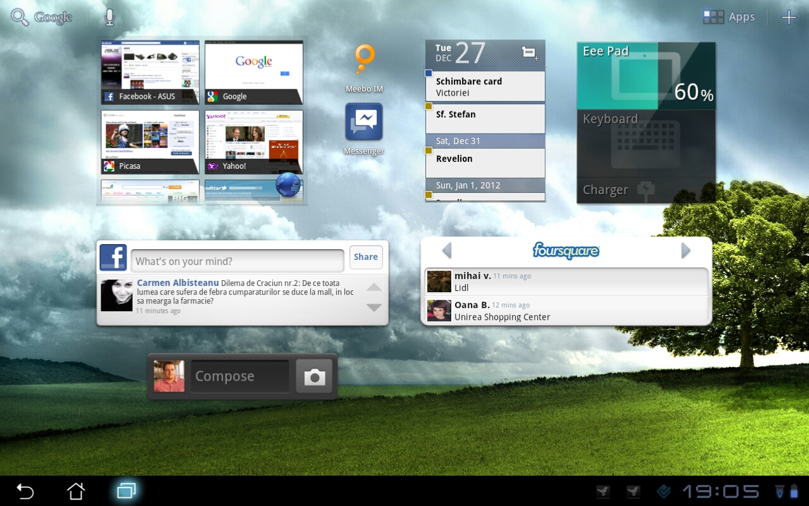Open first bird notification icon in status bar
This screenshot has width=809, height=506.
(x=603, y=491)
